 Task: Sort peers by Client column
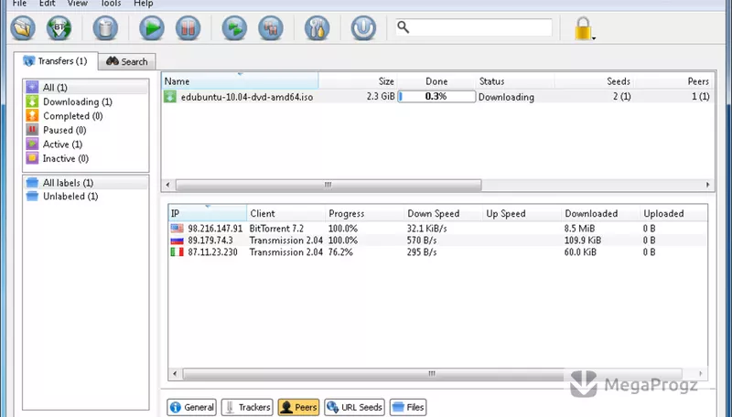click(x=285, y=213)
